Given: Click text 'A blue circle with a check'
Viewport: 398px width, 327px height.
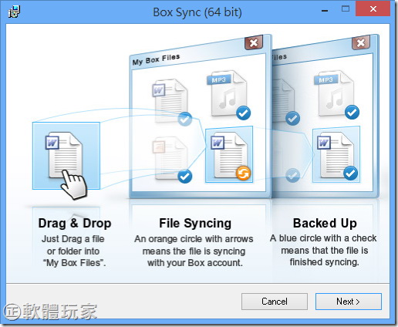Looking at the screenshot, I should coord(323,238).
